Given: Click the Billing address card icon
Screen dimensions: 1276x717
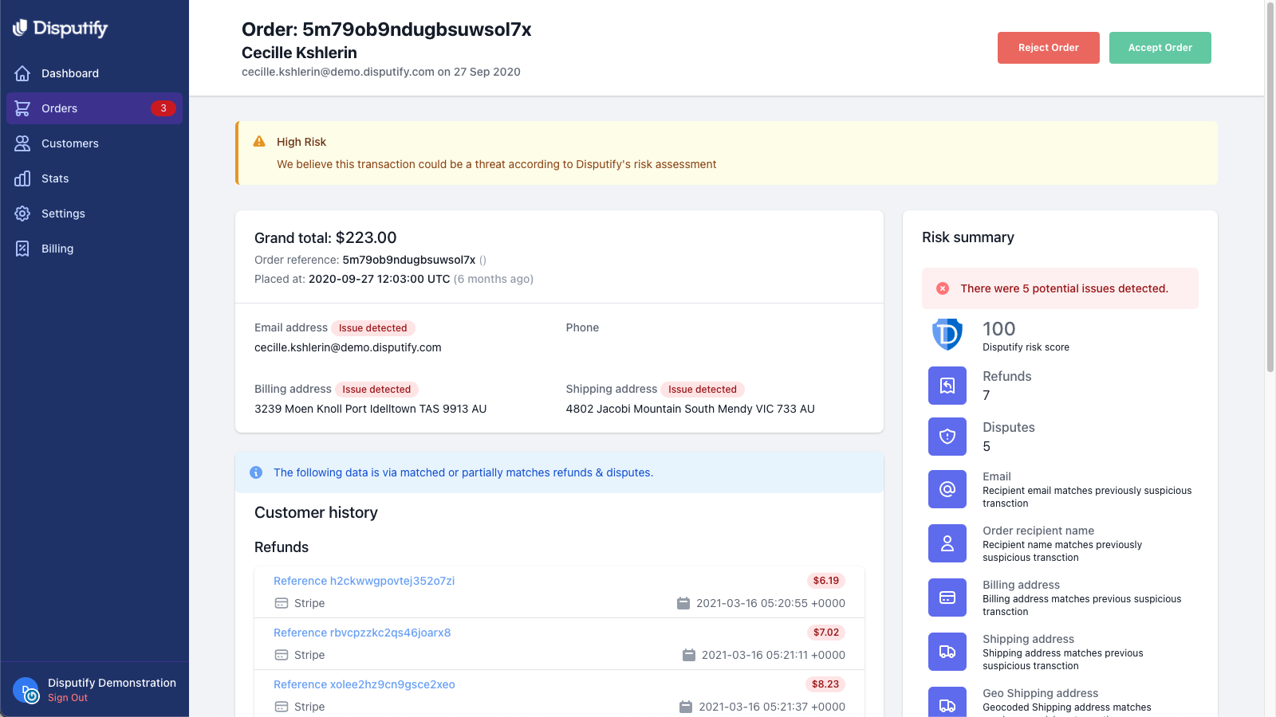Looking at the screenshot, I should pos(947,597).
